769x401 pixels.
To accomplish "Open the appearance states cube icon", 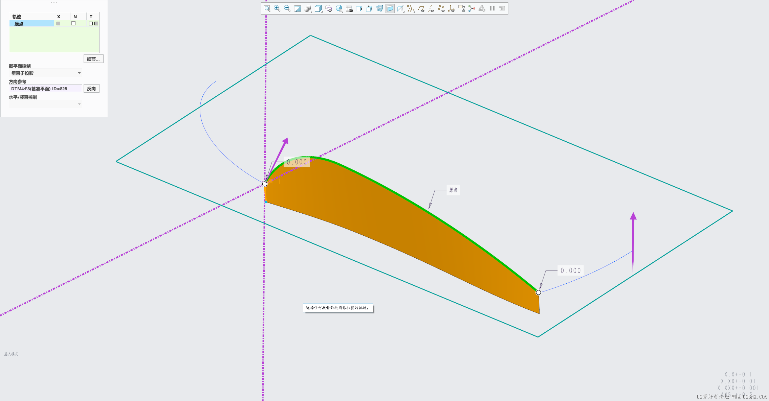I will point(339,8).
